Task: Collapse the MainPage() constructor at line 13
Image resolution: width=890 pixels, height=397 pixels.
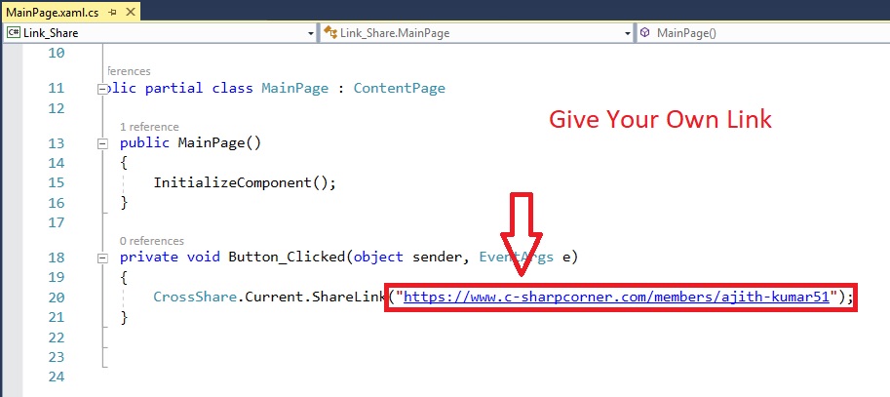Action: pyautogui.click(x=102, y=143)
